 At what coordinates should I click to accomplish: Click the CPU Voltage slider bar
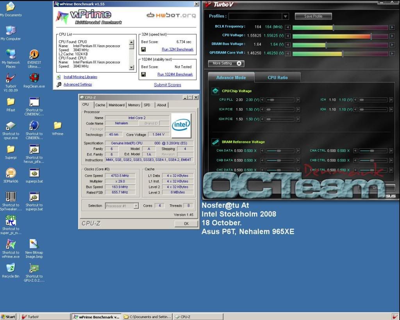tap(340, 36)
